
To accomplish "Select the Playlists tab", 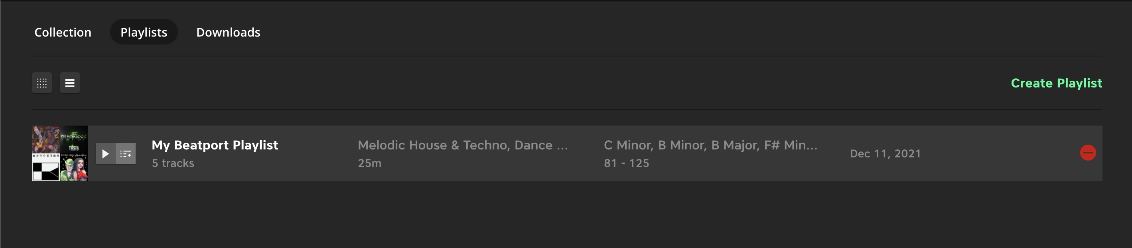I will point(144,32).
